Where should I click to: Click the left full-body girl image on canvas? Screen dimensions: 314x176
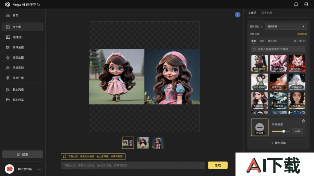click(117, 77)
